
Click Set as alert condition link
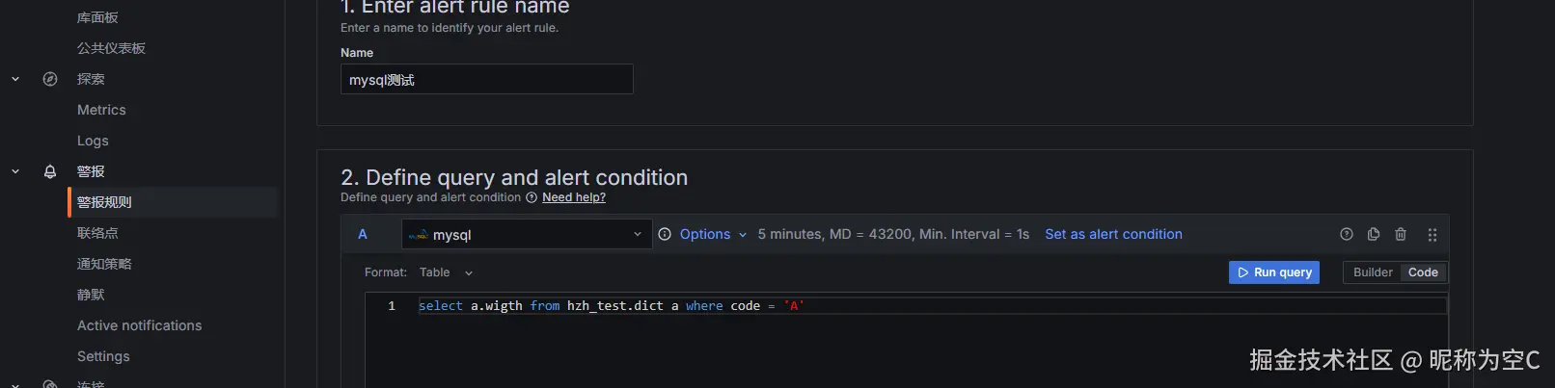(x=1113, y=234)
